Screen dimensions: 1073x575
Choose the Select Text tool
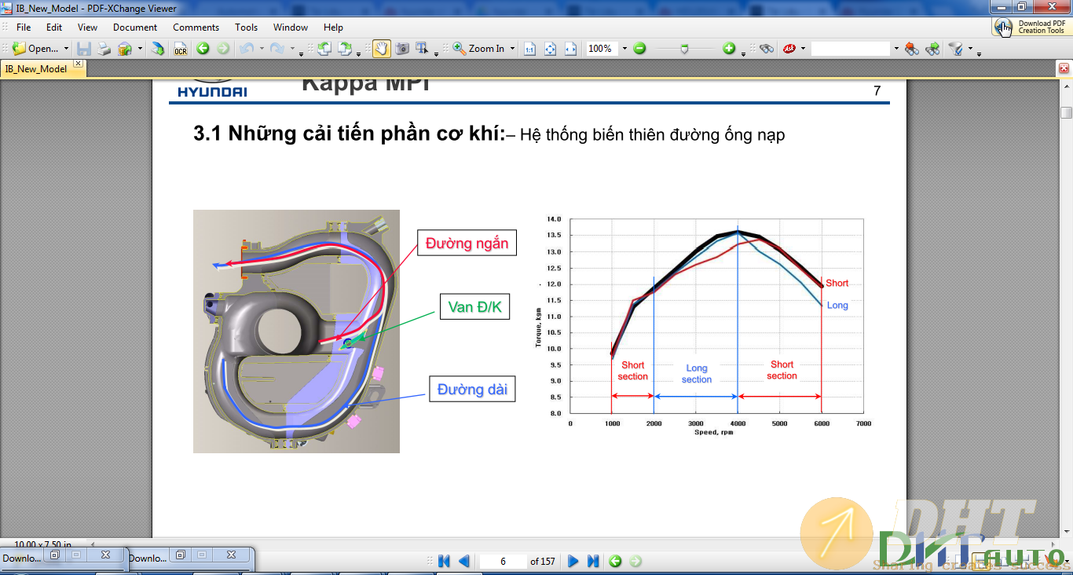(x=422, y=49)
